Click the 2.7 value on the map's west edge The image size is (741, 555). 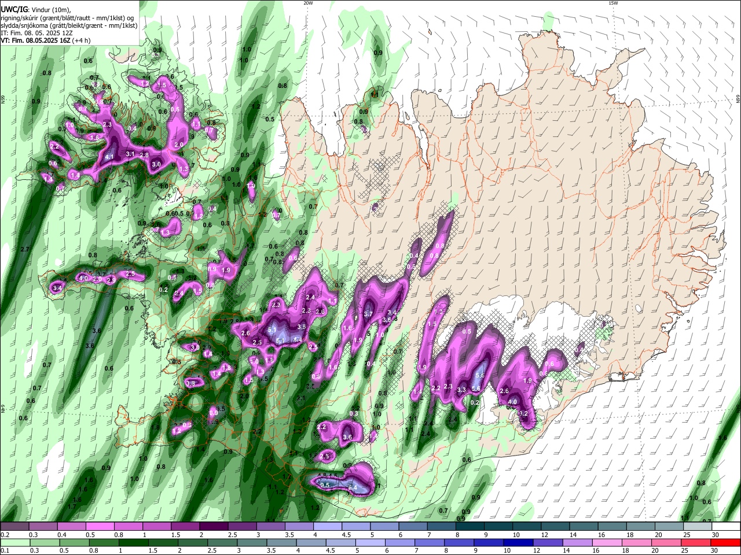pos(25,249)
